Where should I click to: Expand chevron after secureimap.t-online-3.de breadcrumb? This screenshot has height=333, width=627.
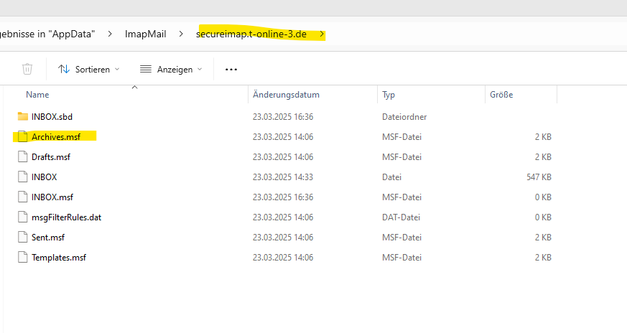322,34
